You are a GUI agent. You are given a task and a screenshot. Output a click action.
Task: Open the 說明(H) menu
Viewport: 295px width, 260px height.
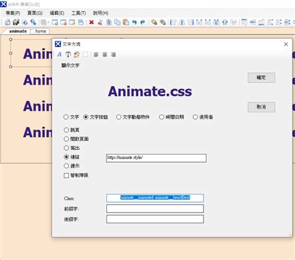tap(101, 13)
